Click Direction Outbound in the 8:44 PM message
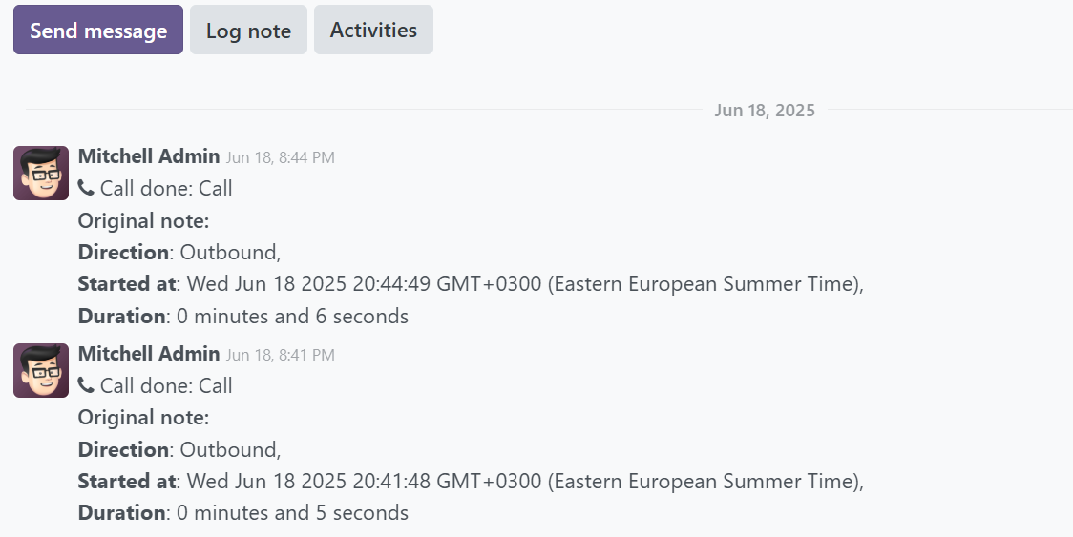 point(179,252)
